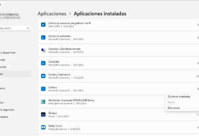Viewport: 199px width, 136px height.
Task: Click the Dolby Vision app icon
Action: pos(43,127)
